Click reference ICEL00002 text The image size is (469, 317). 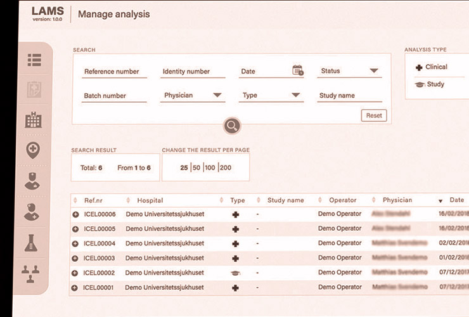(x=99, y=273)
